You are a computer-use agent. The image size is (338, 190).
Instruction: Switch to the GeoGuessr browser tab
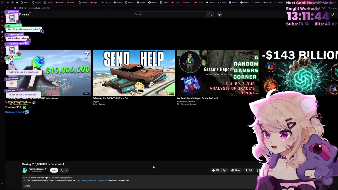tap(211, 2)
